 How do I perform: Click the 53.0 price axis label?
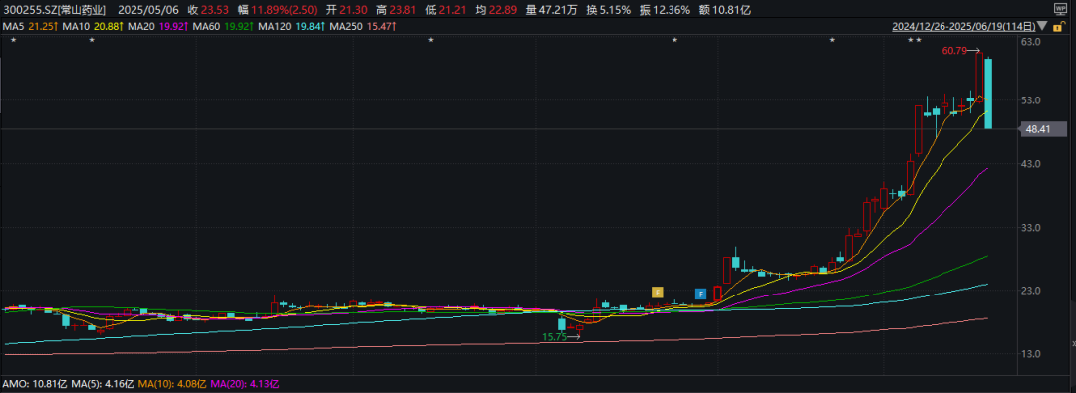(x=1032, y=100)
